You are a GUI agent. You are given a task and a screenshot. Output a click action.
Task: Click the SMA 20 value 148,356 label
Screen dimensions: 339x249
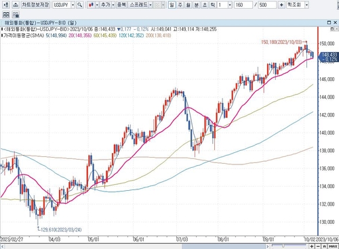tap(80, 35)
